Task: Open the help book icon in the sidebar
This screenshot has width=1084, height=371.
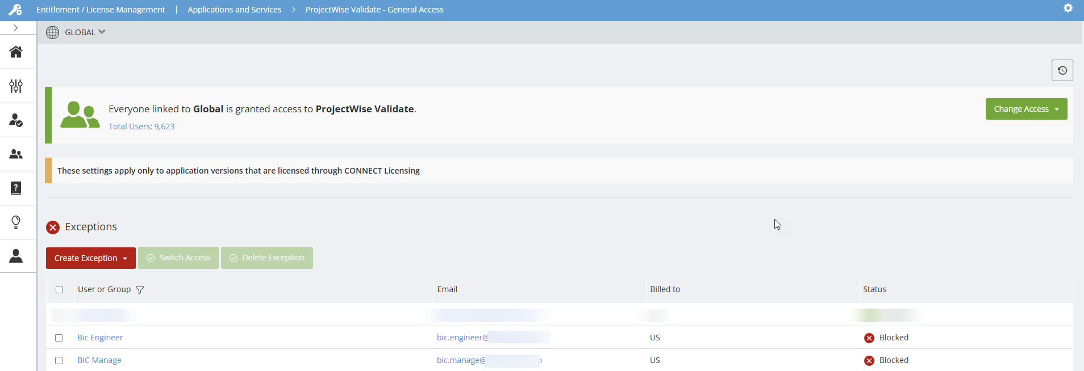Action: pos(16,188)
